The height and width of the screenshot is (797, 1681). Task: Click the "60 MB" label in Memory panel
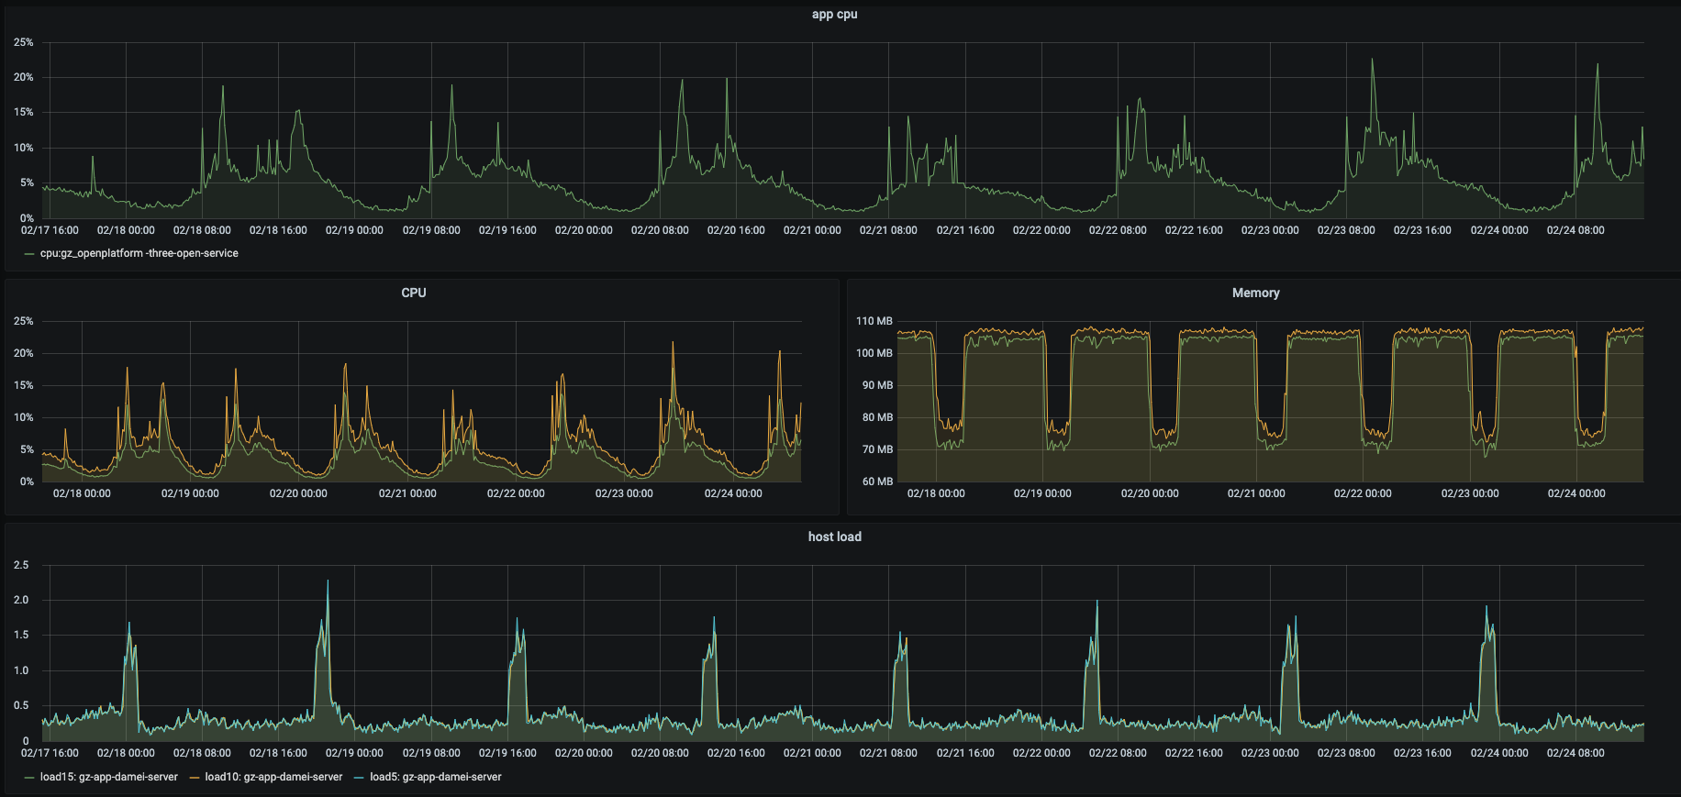coord(877,482)
